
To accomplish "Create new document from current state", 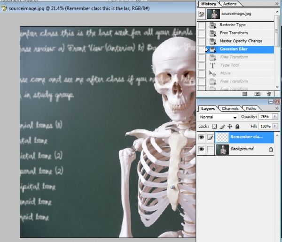I will (x=244, y=94).
